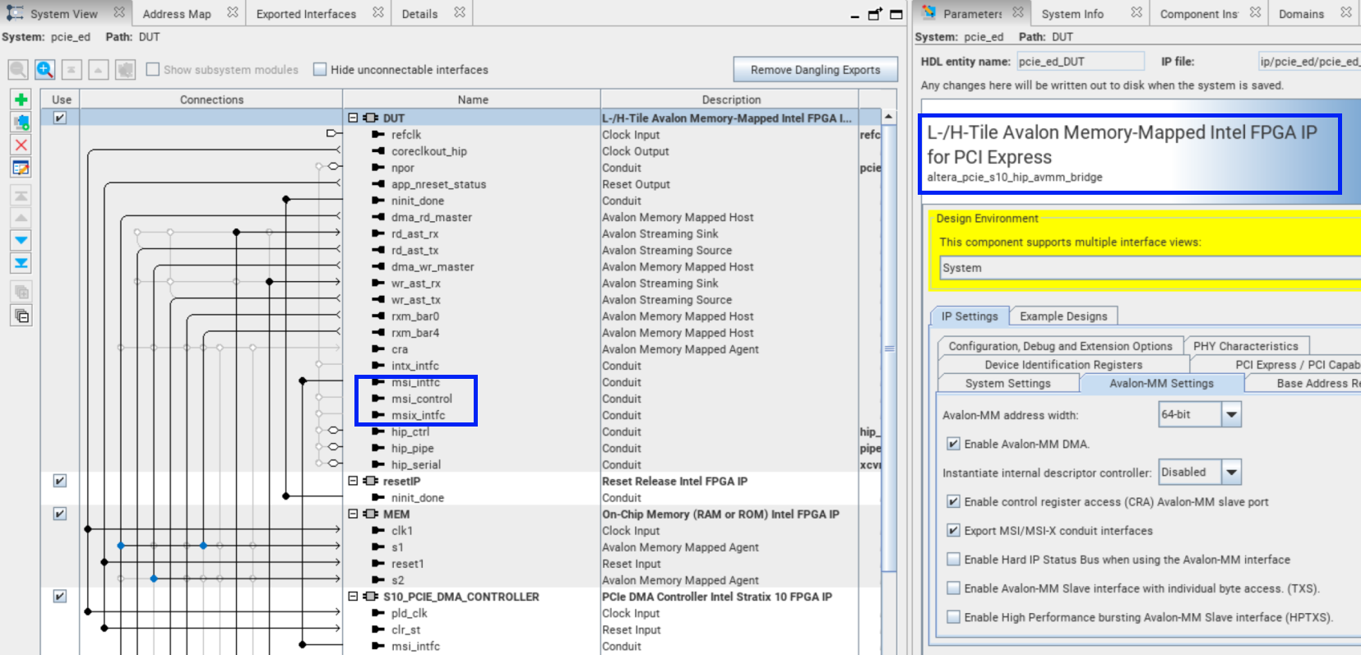Image resolution: width=1361 pixels, height=655 pixels.
Task: Enable High Performance bursting Avalon-MM Slave (HPTXS)
Action: pyautogui.click(x=953, y=616)
